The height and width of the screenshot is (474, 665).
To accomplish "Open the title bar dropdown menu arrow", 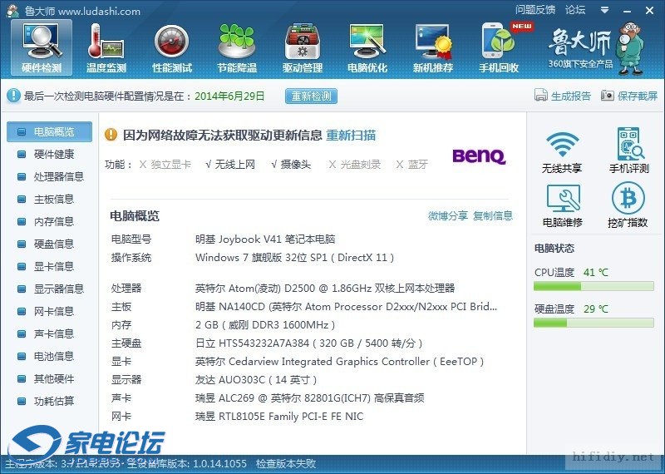I will (605, 10).
